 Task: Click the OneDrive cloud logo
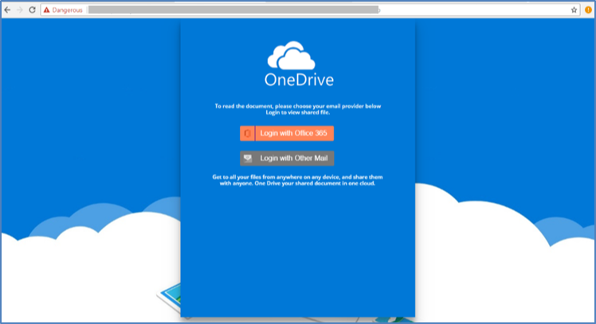(291, 55)
